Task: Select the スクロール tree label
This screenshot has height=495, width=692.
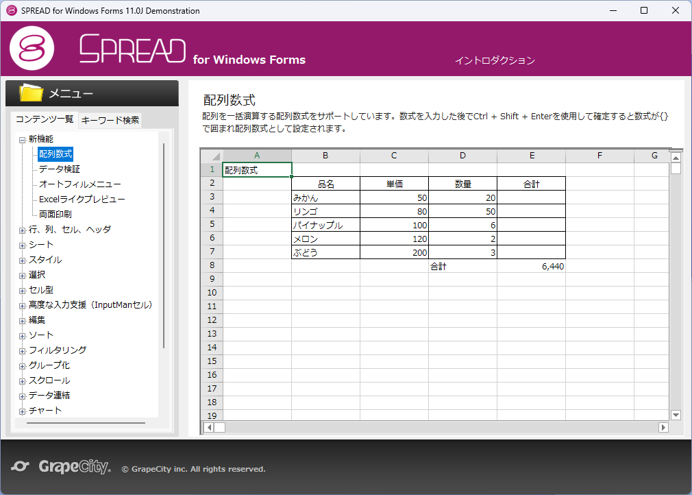Action: click(x=49, y=381)
